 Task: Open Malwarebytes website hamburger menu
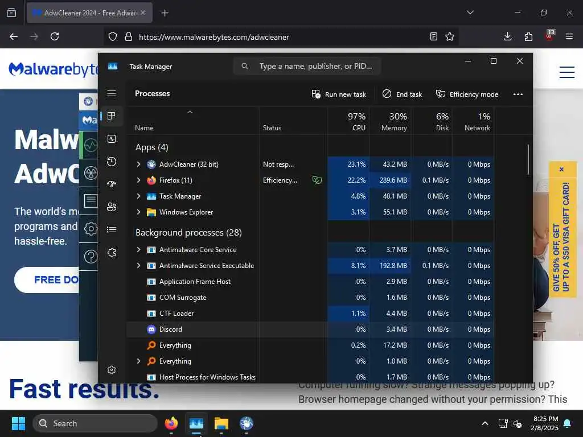click(566, 72)
